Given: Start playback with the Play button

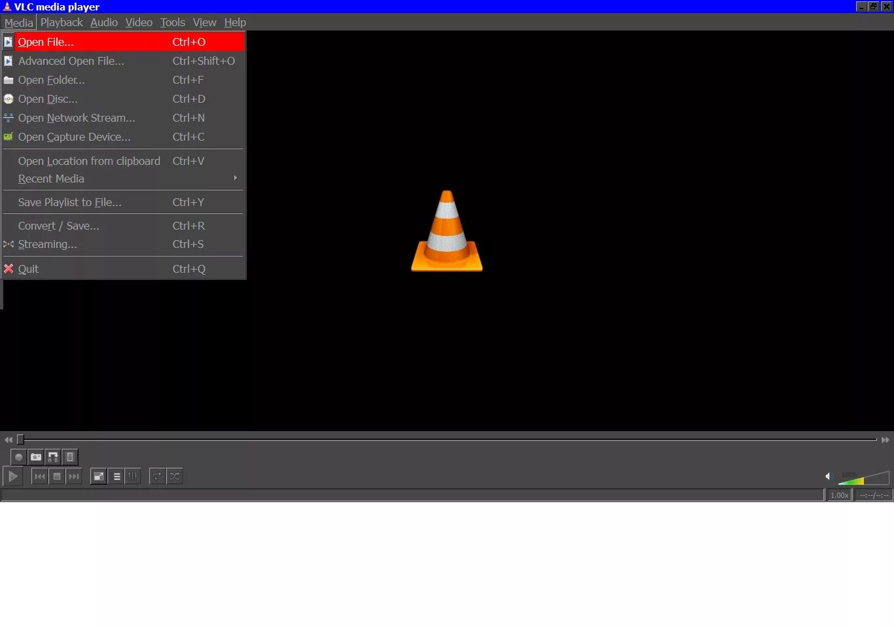Looking at the screenshot, I should (12, 476).
